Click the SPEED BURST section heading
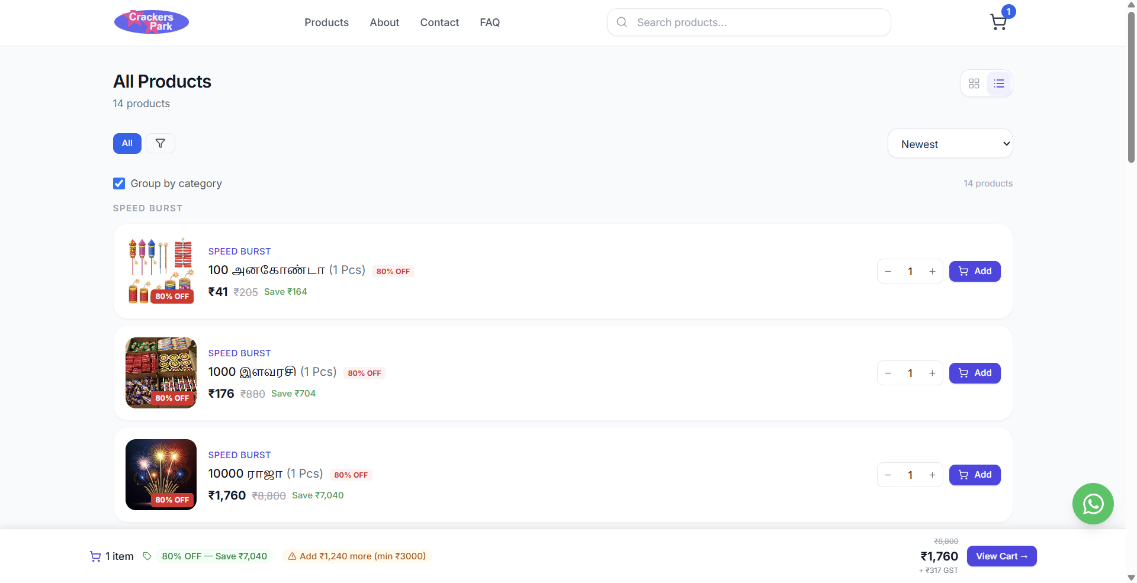1137x583 pixels. coord(147,208)
